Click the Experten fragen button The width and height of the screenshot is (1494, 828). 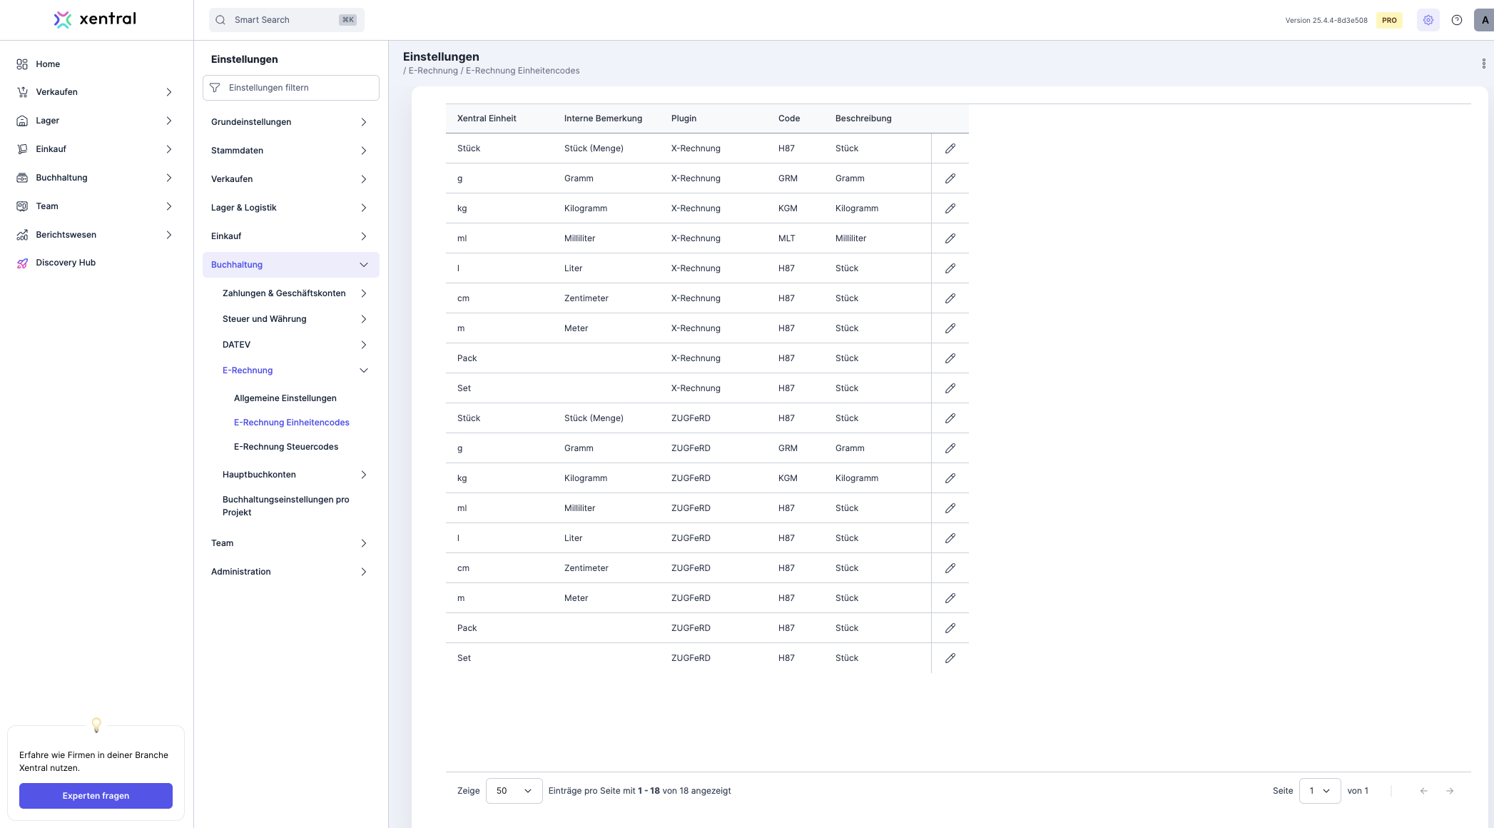pyautogui.click(x=96, y=796)
